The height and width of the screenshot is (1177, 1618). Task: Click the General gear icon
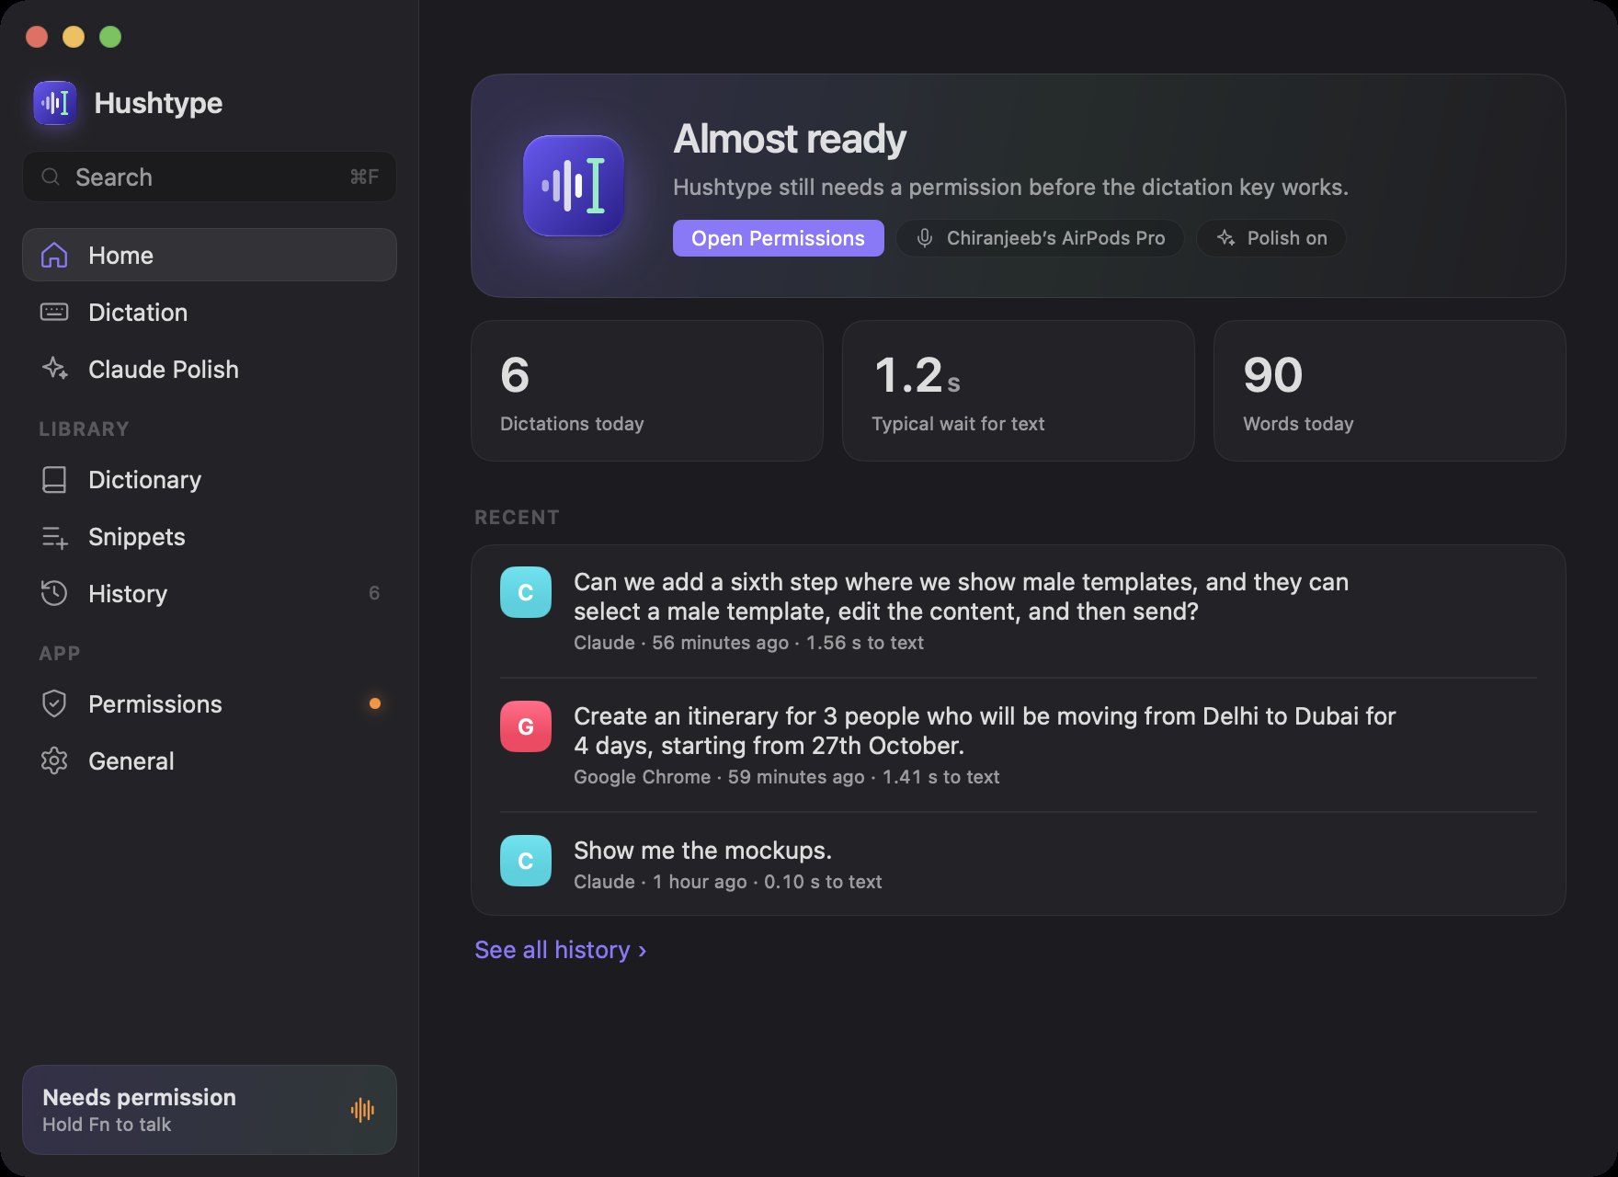pos(54,760)
